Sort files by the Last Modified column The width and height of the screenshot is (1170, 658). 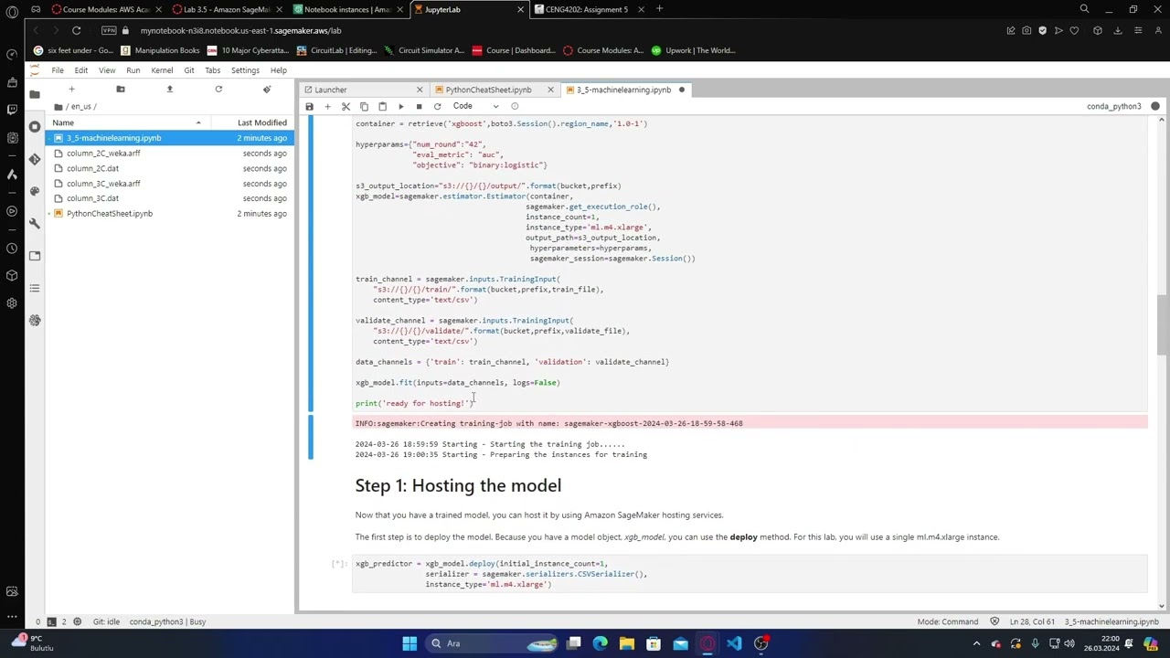(x=250, y=122)
